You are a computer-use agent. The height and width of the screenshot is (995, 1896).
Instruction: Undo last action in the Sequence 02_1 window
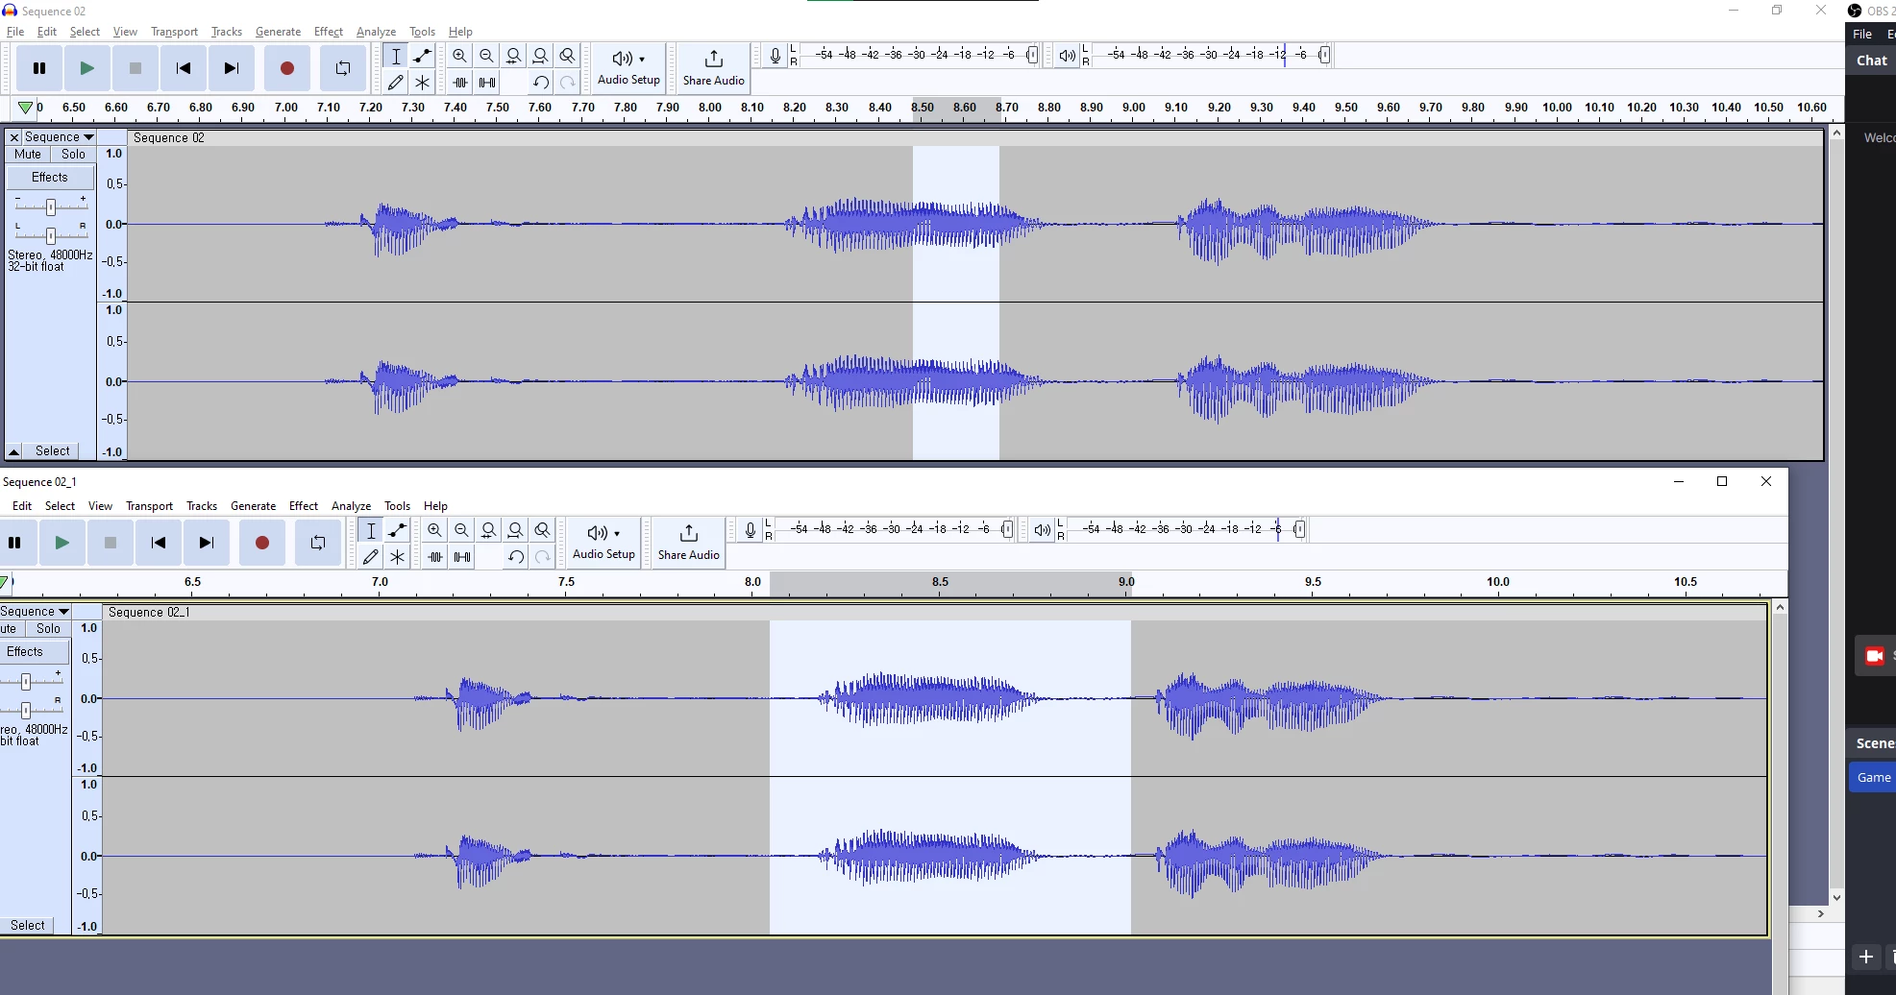516,557
